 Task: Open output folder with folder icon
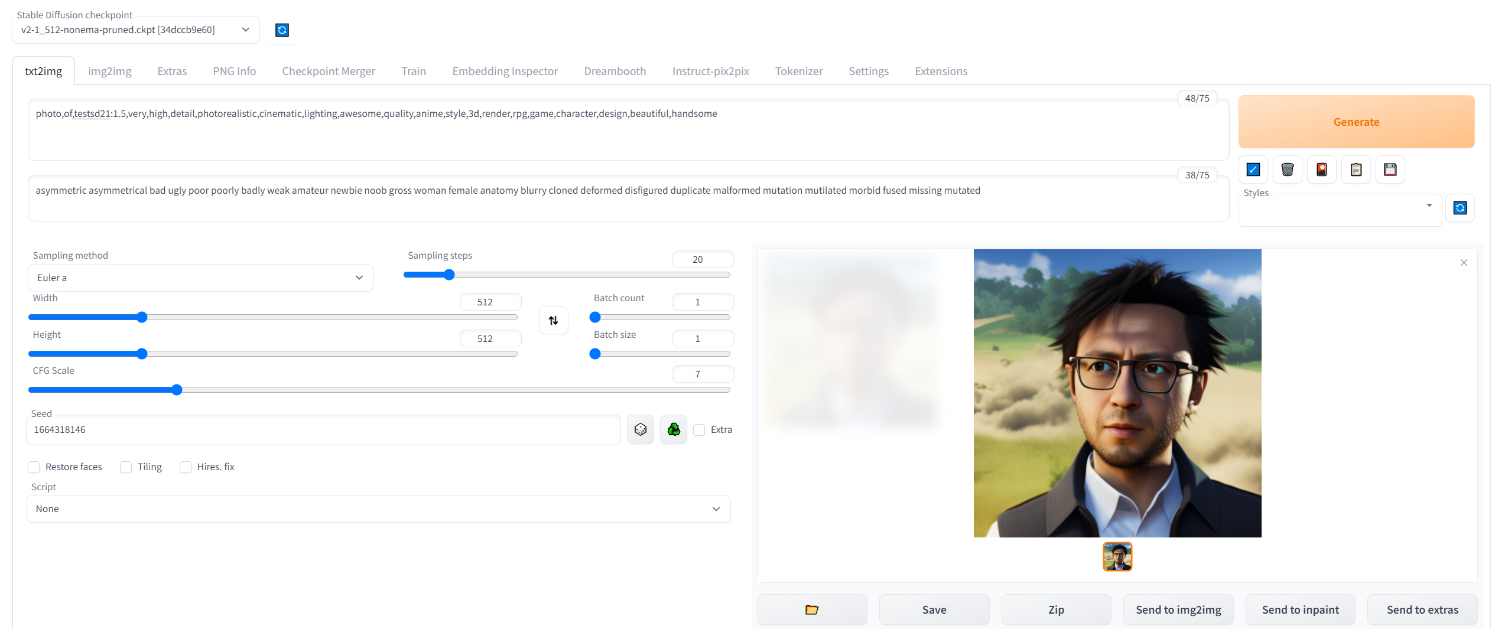click(812, 610)
